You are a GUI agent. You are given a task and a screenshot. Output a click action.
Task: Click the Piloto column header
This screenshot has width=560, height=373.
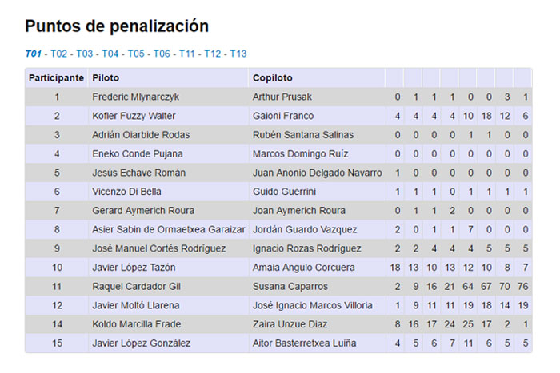106,78
